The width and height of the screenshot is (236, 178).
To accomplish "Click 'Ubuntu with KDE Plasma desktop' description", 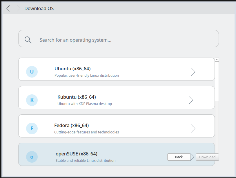I will coord(85,104).
